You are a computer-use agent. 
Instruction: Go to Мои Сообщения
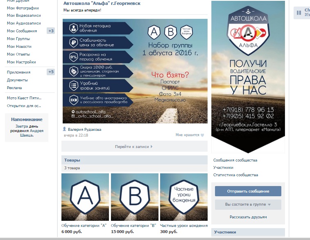click(22, 31)
